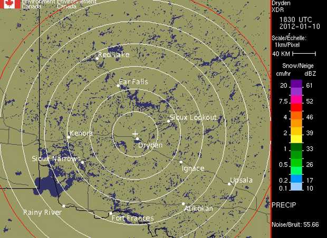Click the Sioux Narrows map label
The width and height of the screenshot is (327, 238).
pyautogui.click(x=56, y=158)
